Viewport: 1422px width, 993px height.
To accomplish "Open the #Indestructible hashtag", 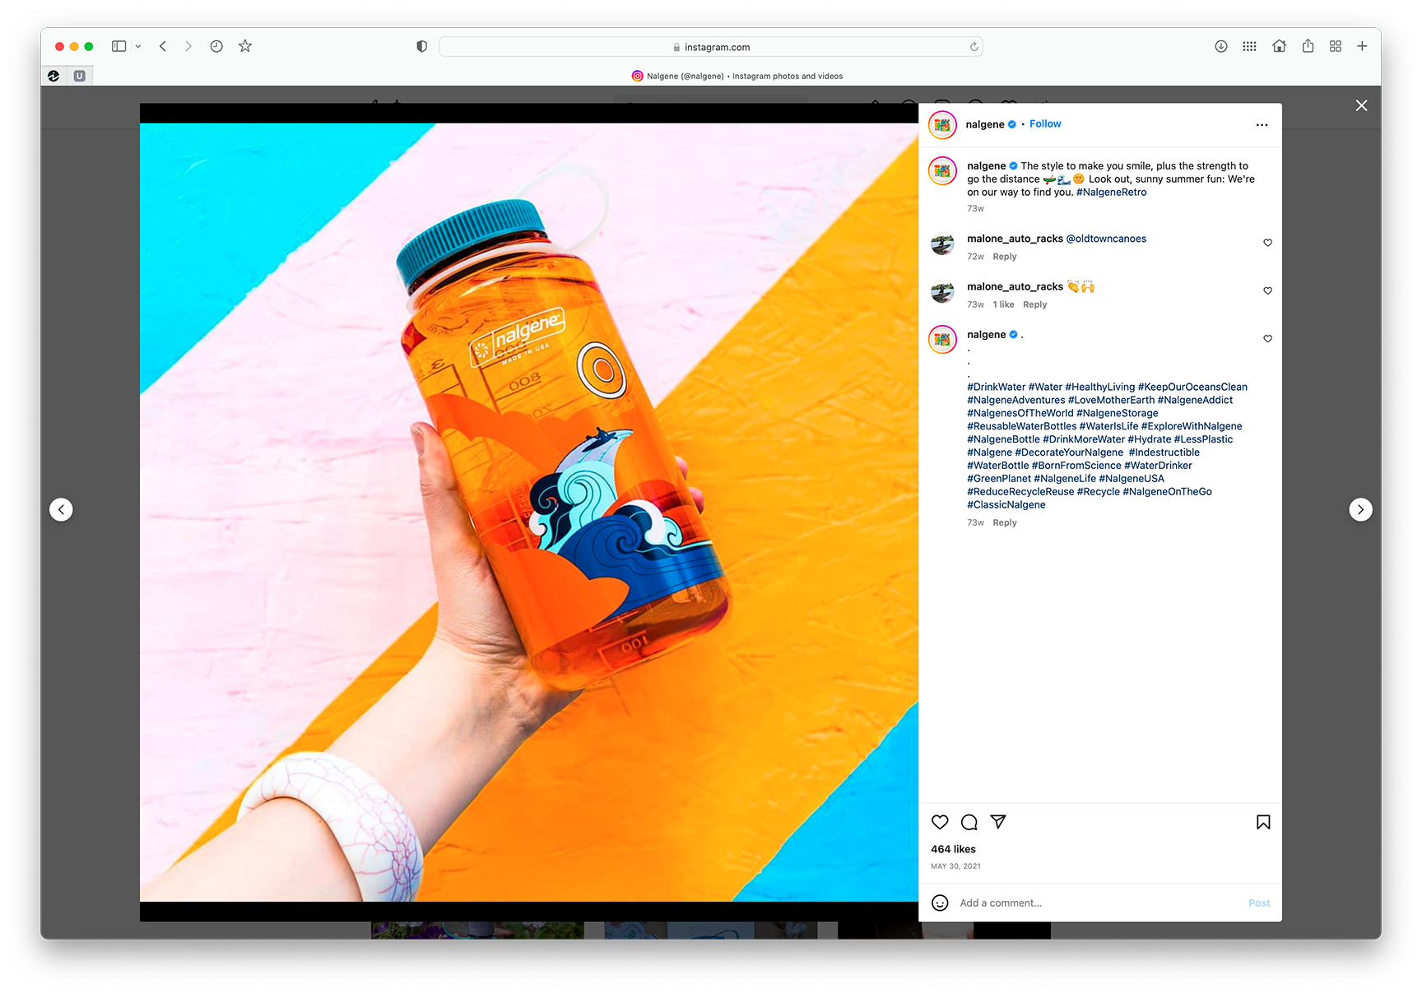I will (1164, 452).
